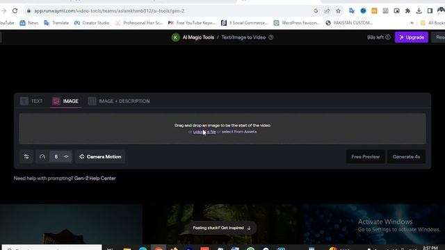Click the Google icon in the address bar

coord(316,11)
